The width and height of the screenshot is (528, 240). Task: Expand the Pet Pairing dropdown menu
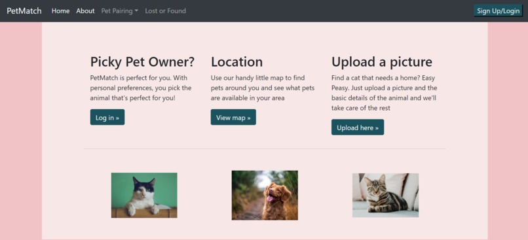tap(119, 10)
